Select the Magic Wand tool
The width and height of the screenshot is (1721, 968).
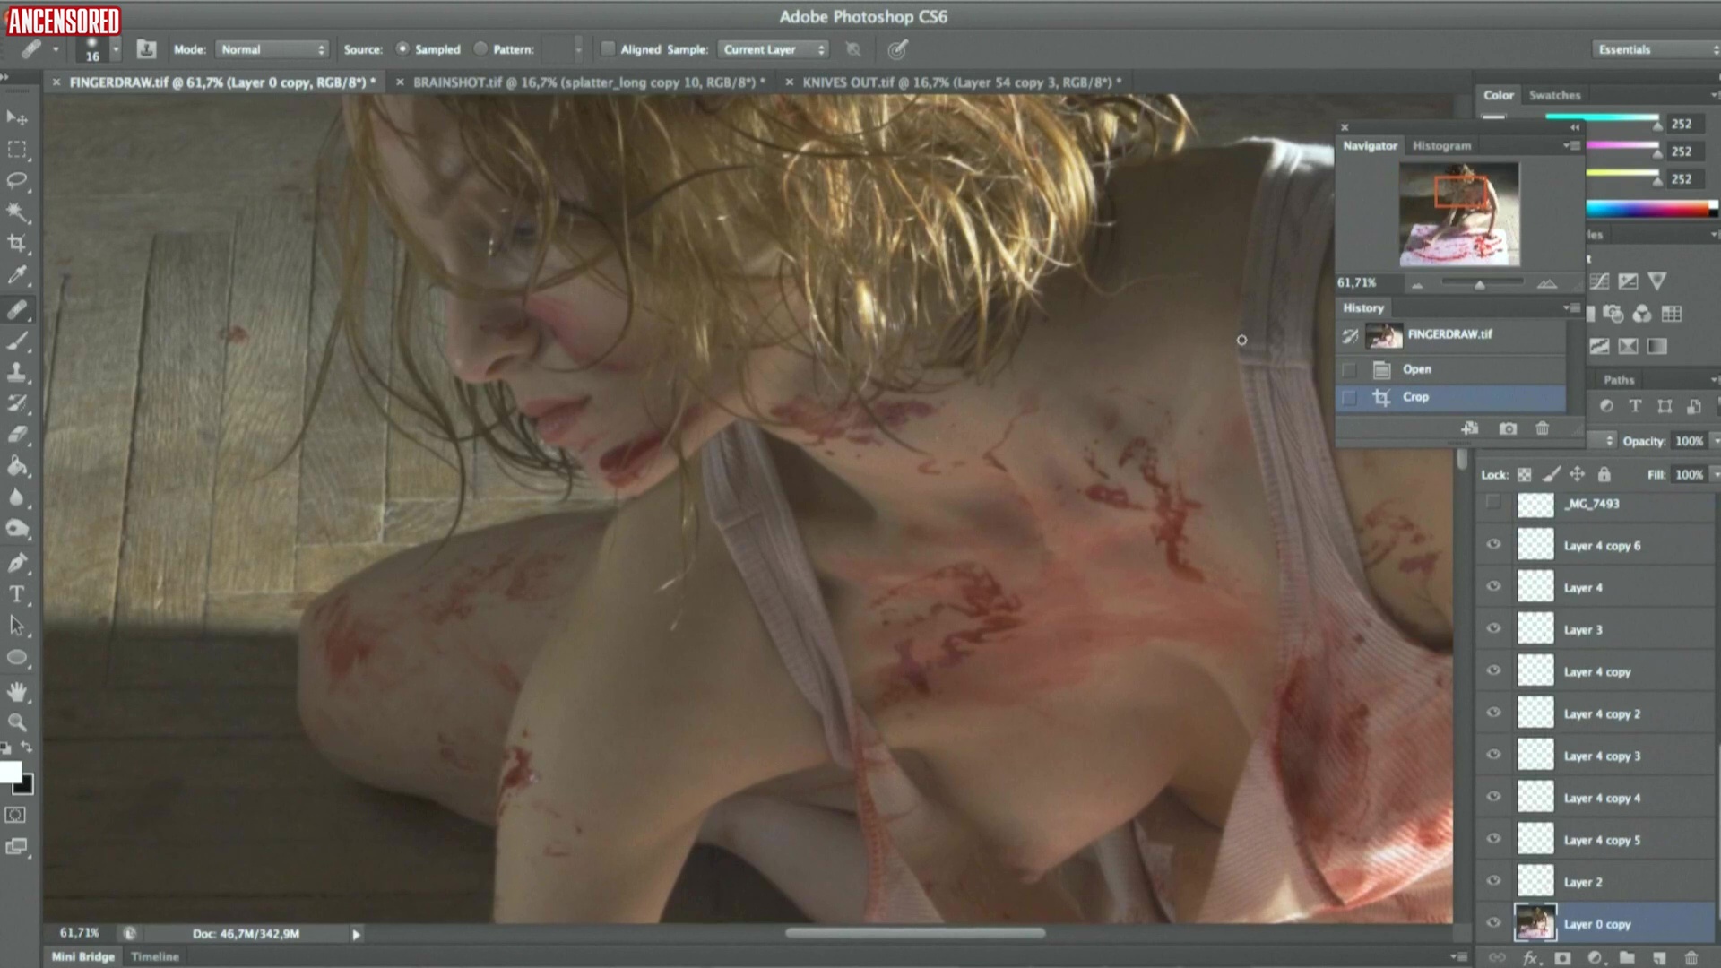pos(16,212)
